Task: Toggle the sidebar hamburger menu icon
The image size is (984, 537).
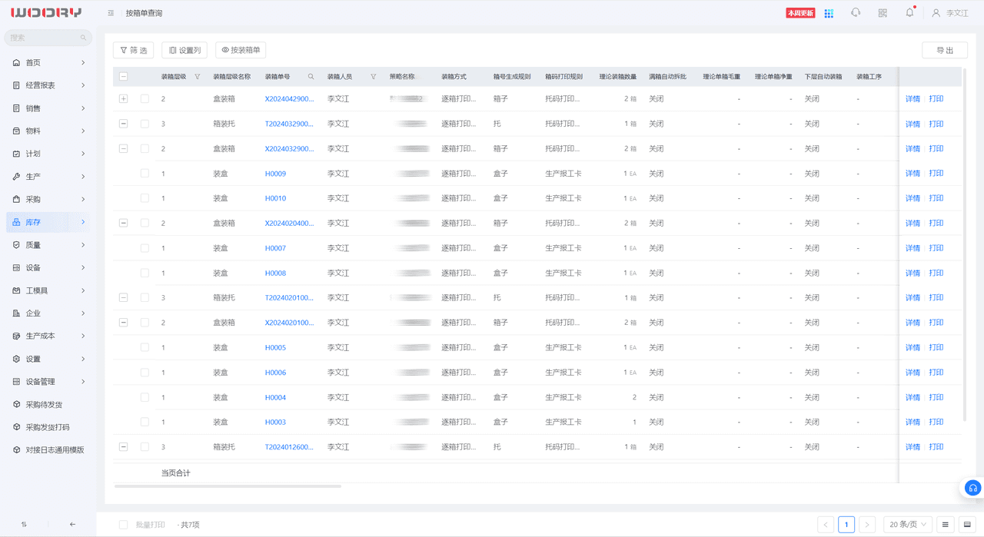Action: [x=111, y=13]
